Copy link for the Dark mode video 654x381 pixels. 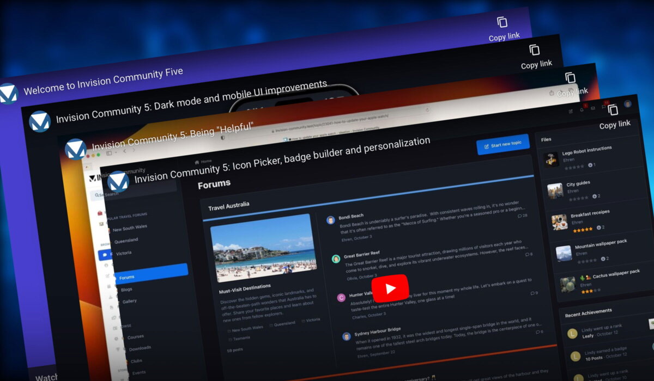point(536,56)
